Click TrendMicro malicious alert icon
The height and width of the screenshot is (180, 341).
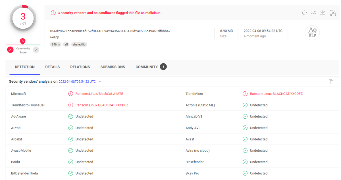point(245,94)
